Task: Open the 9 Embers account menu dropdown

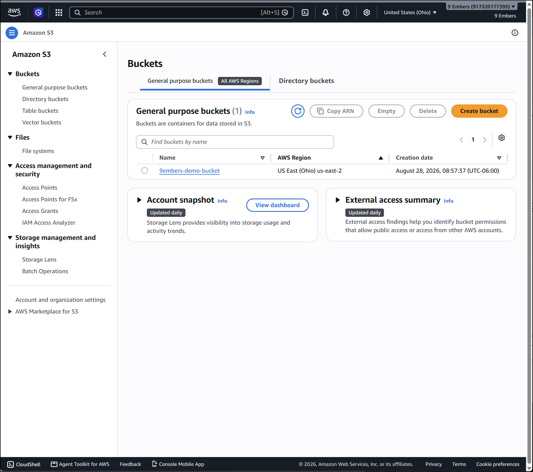Action: (482, 6)
